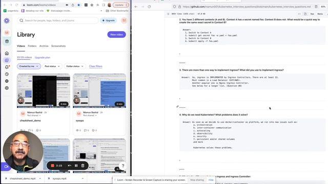Restart recording using the undo arrow

click(70, 166)
